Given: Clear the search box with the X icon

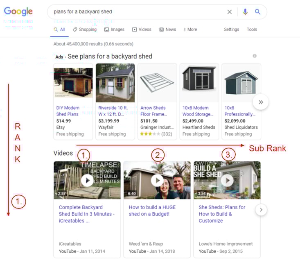Looking at the screenshot, I should tap(230, 12).
